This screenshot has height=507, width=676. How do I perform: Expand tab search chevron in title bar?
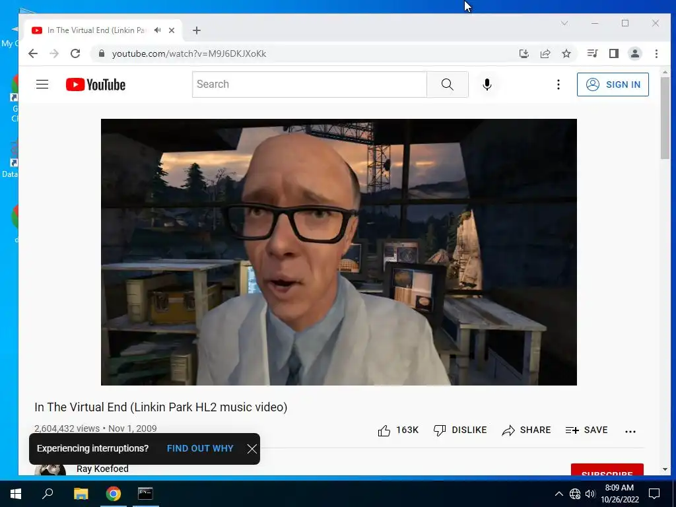564,23
